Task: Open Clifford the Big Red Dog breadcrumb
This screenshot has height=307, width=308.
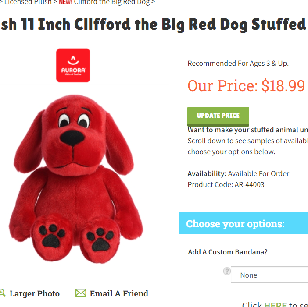Action: pyautogui.click(x=112, y=2)
